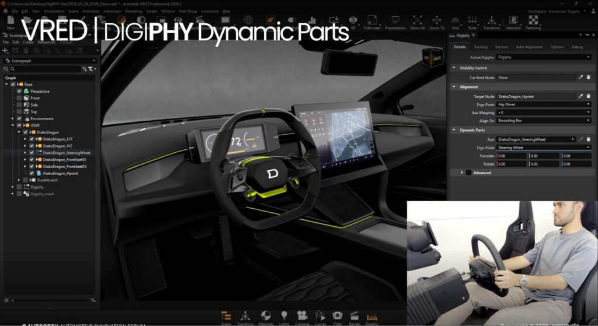Viewport: 598px width, 326px height.
Task: Toggle the DrakoDragon_SteeringWheel checkbox
Action: [x=32, y=153]
